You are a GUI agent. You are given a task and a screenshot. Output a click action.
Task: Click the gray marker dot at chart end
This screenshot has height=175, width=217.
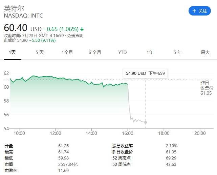pyautogui.click(x=146, y=122)
